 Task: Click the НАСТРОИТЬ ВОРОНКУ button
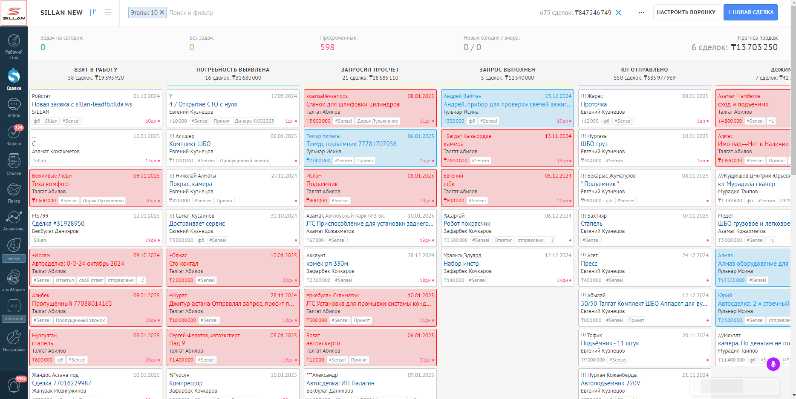pyautogui.click(x=686, y=12)
